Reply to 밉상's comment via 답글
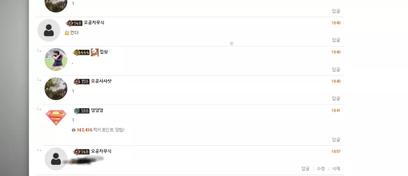 [x=336, y=70]
